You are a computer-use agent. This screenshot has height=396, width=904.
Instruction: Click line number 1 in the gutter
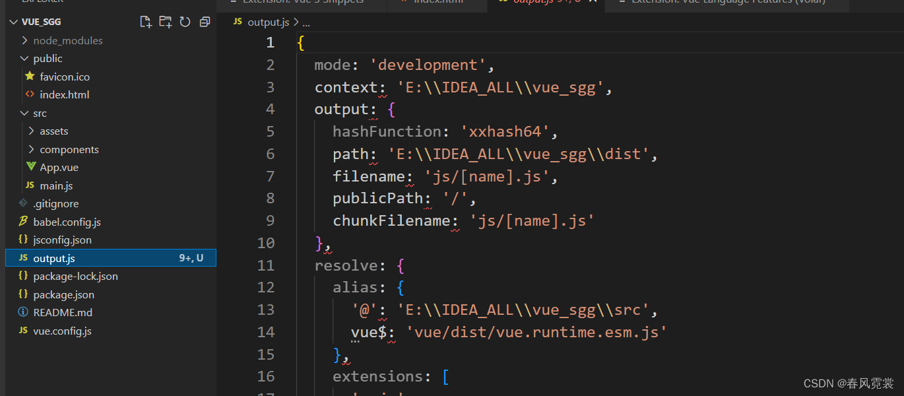pos(270,43)
